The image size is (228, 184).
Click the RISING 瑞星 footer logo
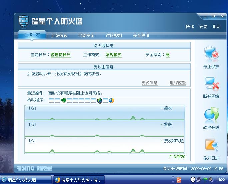pyautogui.click(x=34, y=168)
